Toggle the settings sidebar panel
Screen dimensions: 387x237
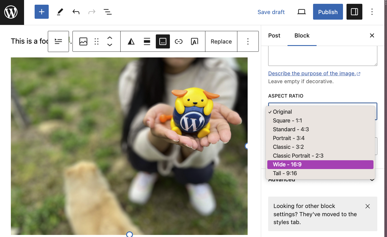(354, 12)
